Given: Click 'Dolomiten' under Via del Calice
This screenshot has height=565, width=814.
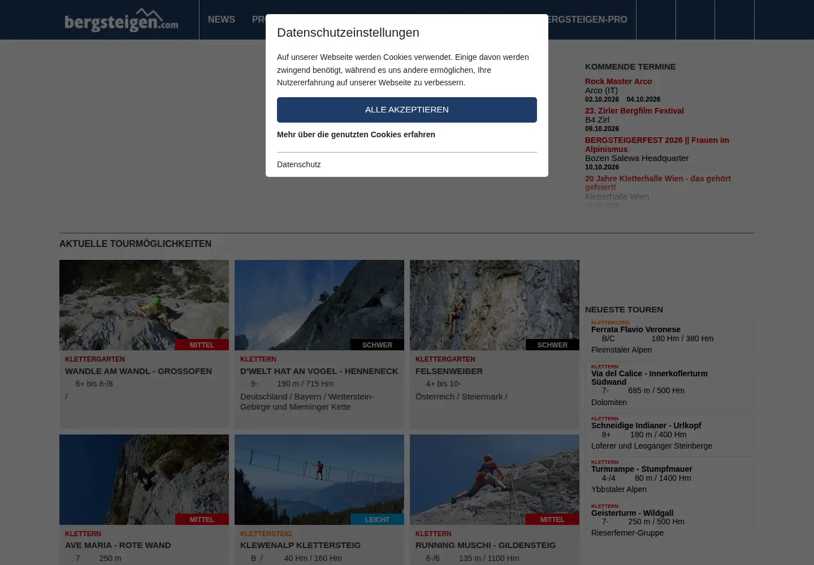Looking at the screenshot, I should pos(609,402).
